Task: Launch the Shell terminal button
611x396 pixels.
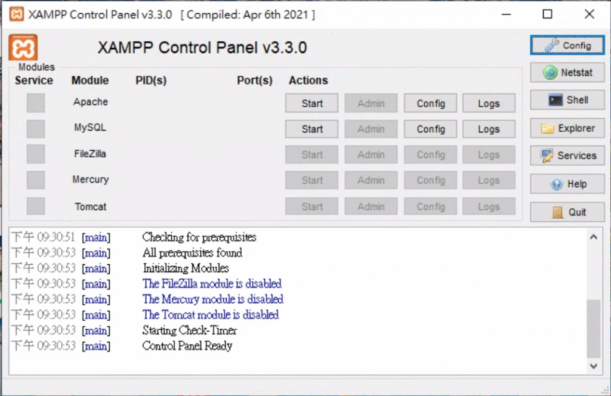Action: tap(567, 100)
